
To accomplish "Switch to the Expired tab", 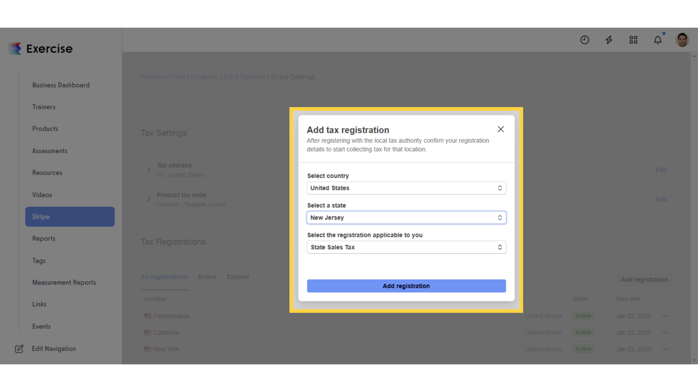I will [238, 277].
